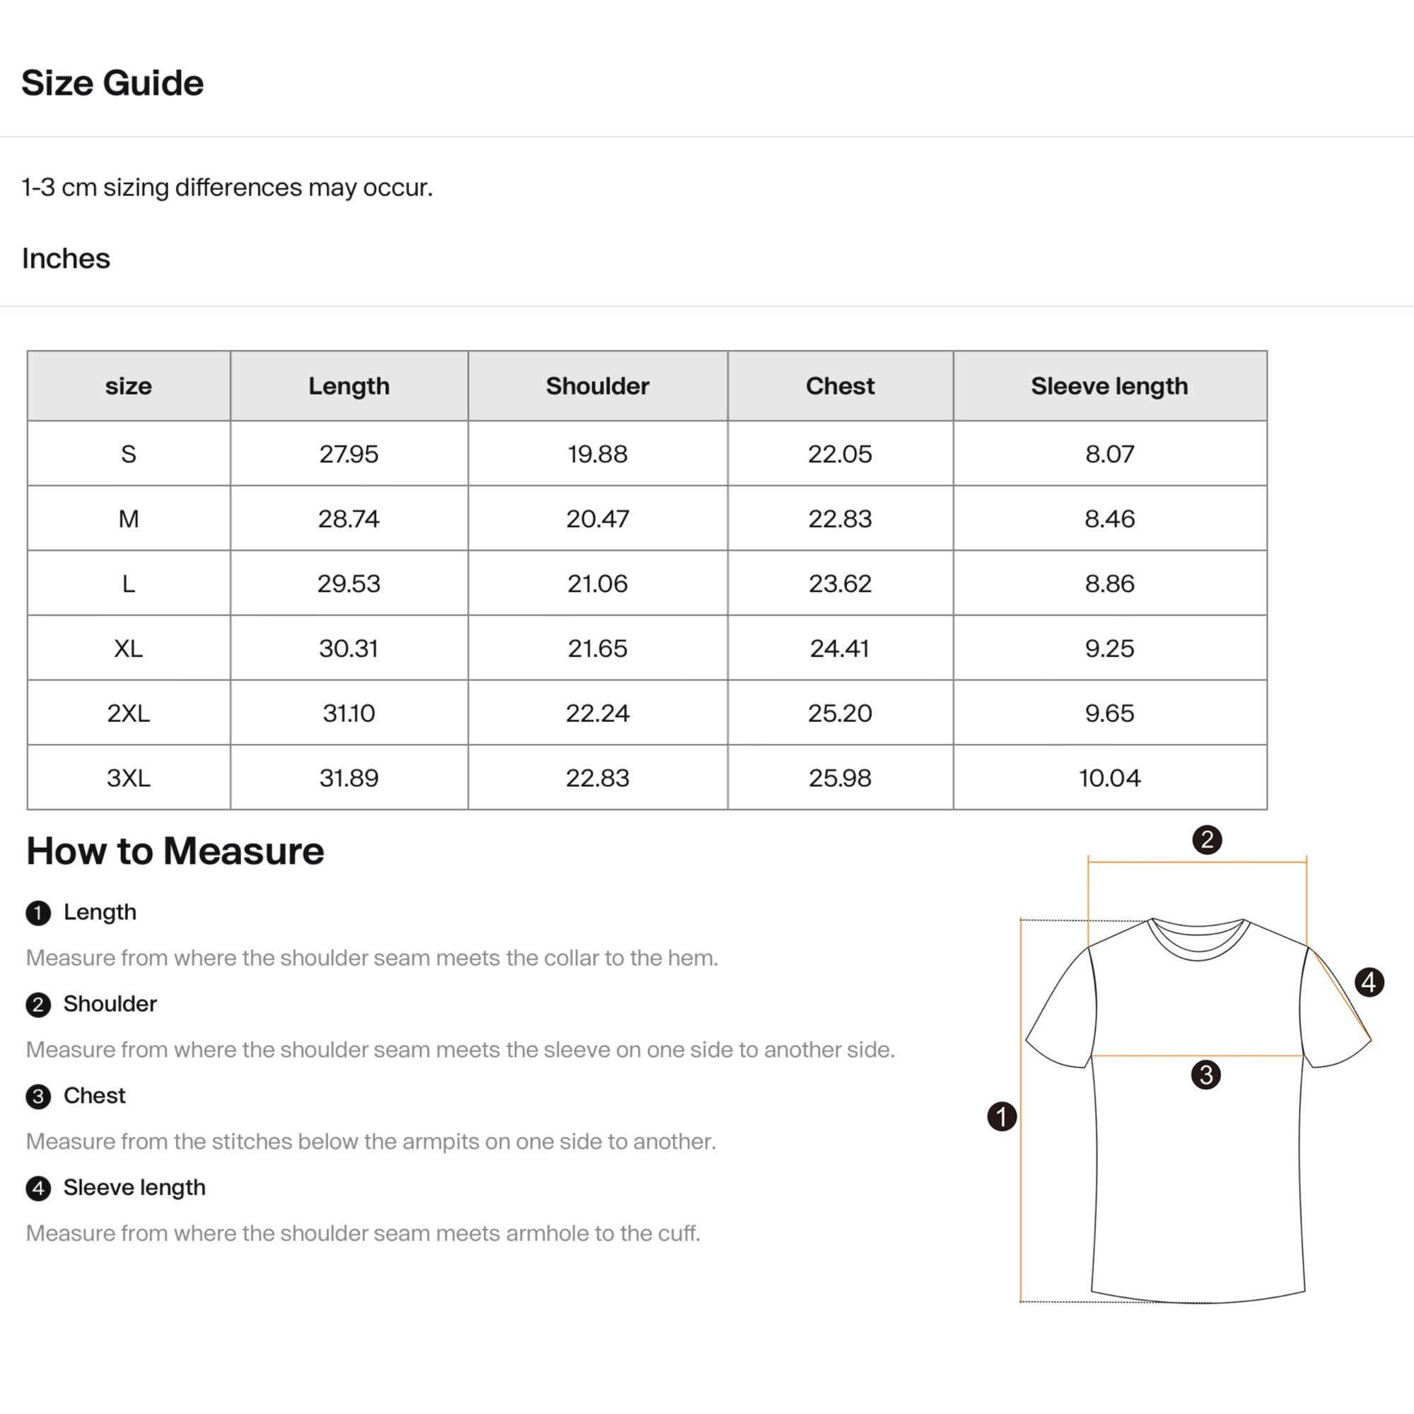The height and width of the screenshot is (1414, 1414).
Task: Click the number 3 bullet beside Chest instruction
Action: pos(38,1097)
